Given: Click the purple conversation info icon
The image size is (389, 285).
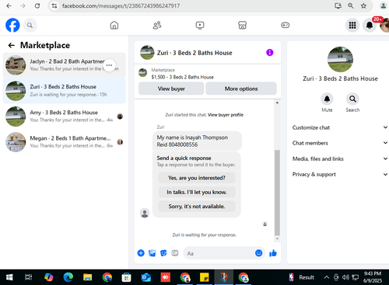Looking at the screenshot, I should click(x=270, y=53).
